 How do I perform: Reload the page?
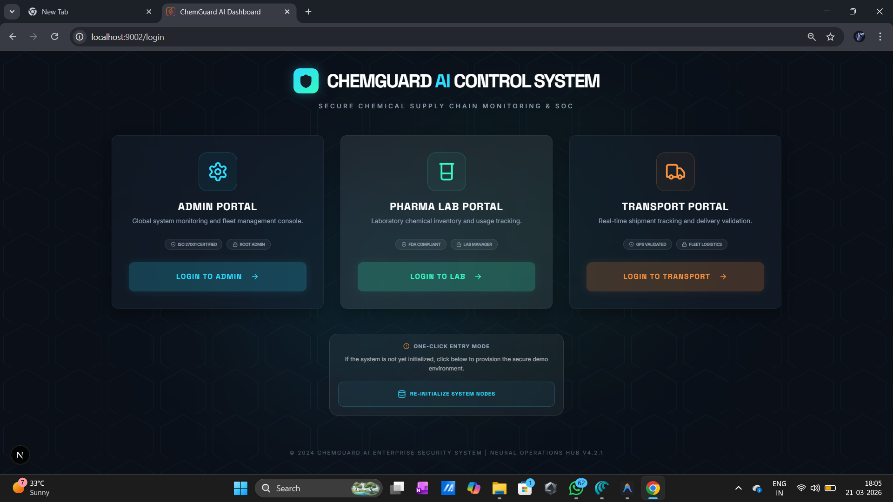(x=54, y=37)
